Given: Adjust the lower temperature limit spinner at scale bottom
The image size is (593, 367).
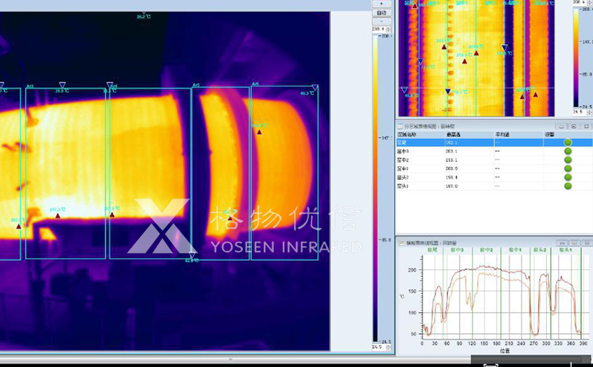Looking at the screenshot, I should (x=389, y=347).
